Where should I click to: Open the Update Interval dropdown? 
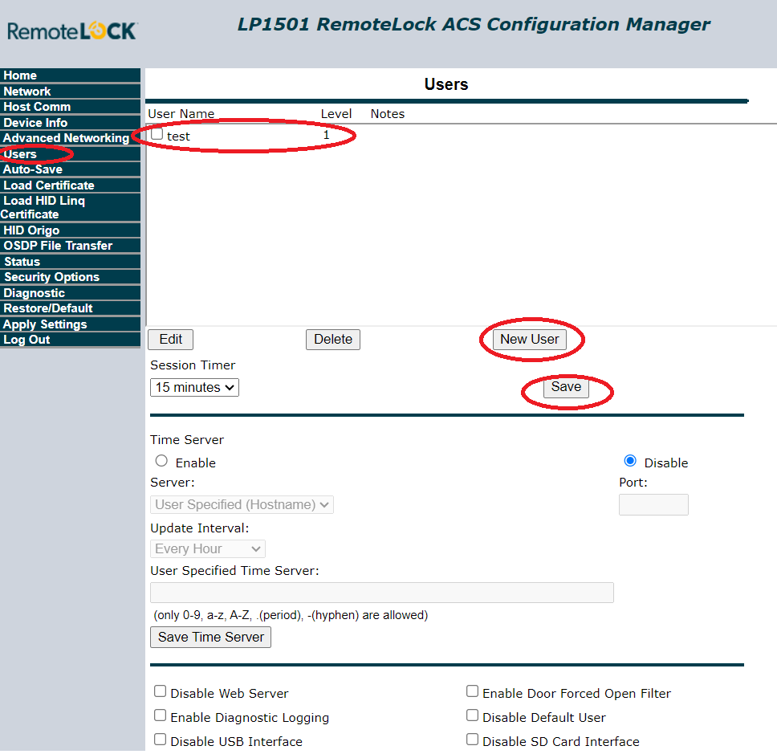tap(208, 548)
